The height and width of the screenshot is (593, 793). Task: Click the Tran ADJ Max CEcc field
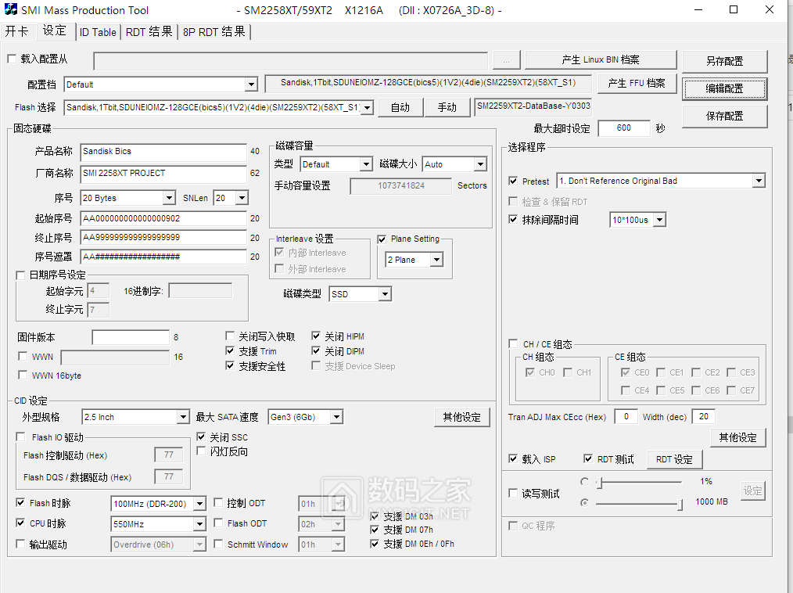[626, 416]
